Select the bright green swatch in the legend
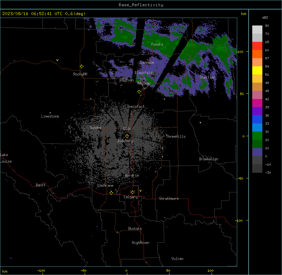This screenshot has width=282, height=275. [257, 136]
